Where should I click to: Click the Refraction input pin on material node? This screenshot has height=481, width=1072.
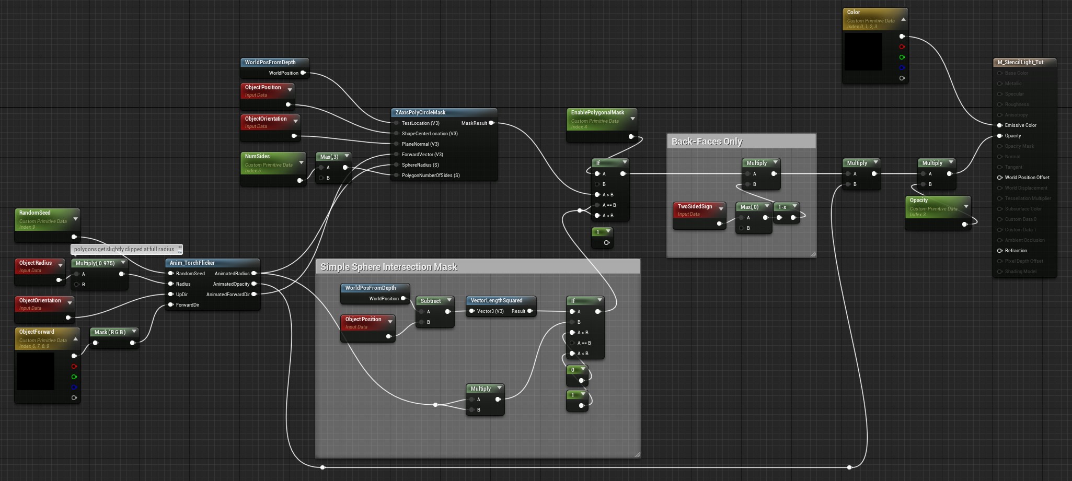pyautogui.click(x=999, y=251)
